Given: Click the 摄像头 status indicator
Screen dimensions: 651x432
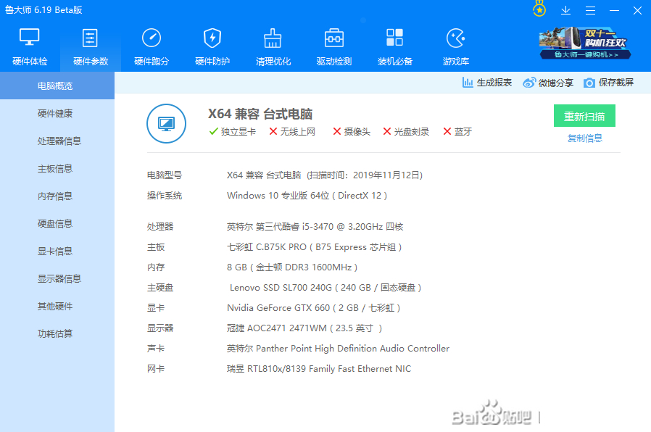Looking at the screenshot, I should point(352,131).
